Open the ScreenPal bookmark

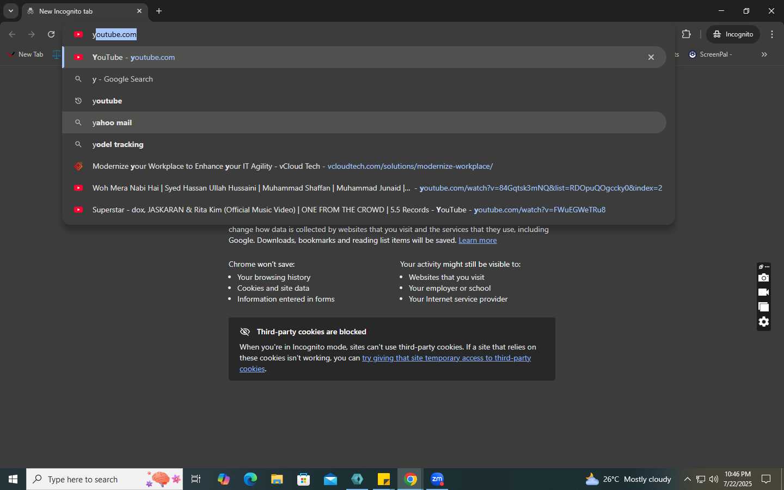[x=710, y=54]
